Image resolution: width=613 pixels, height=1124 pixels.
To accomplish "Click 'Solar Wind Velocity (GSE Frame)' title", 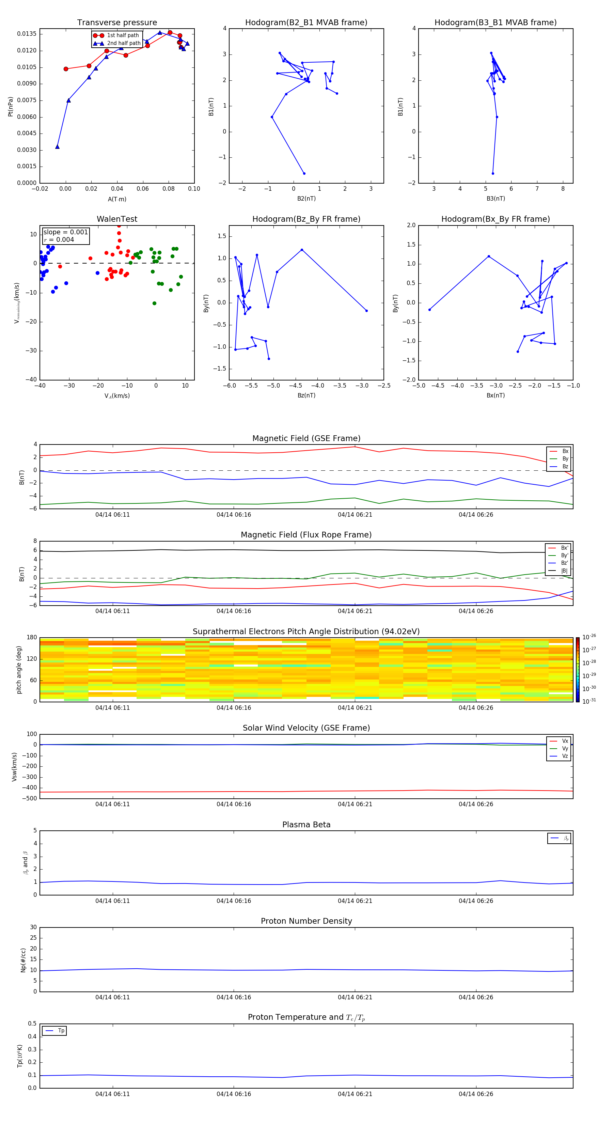I will tap(306, 728).
